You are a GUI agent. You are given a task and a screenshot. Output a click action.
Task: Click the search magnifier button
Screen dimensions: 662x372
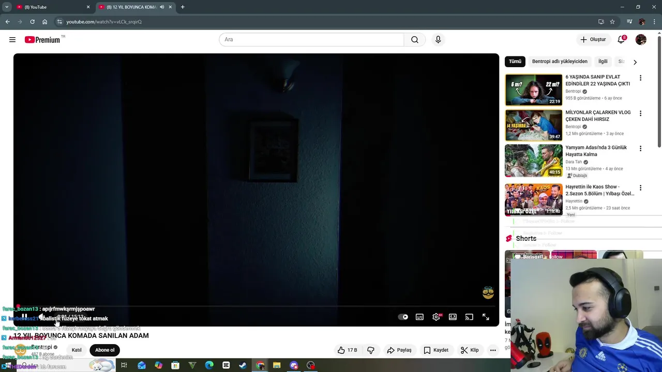pos(415,40)
